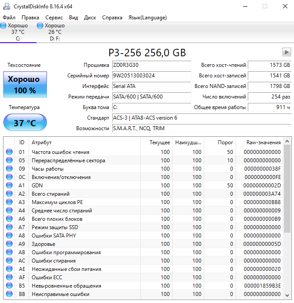Click the Хорошо 100 % health status button
294x303 pixels.
[25, 84]
